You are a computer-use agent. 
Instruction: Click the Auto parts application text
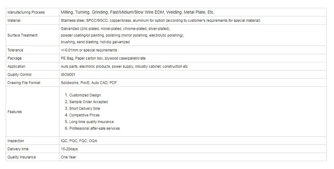tap(124, 66)
